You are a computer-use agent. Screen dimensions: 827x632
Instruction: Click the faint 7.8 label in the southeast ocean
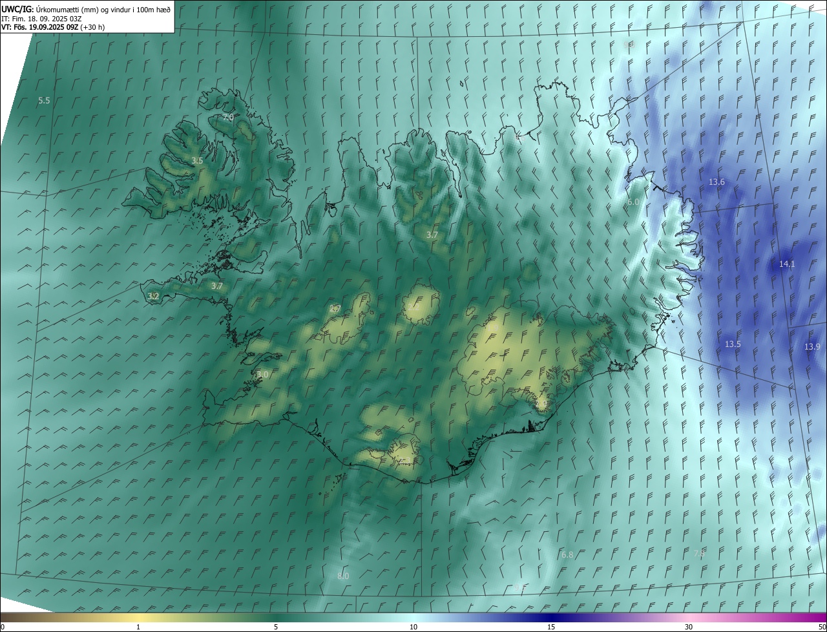(699, 553)
